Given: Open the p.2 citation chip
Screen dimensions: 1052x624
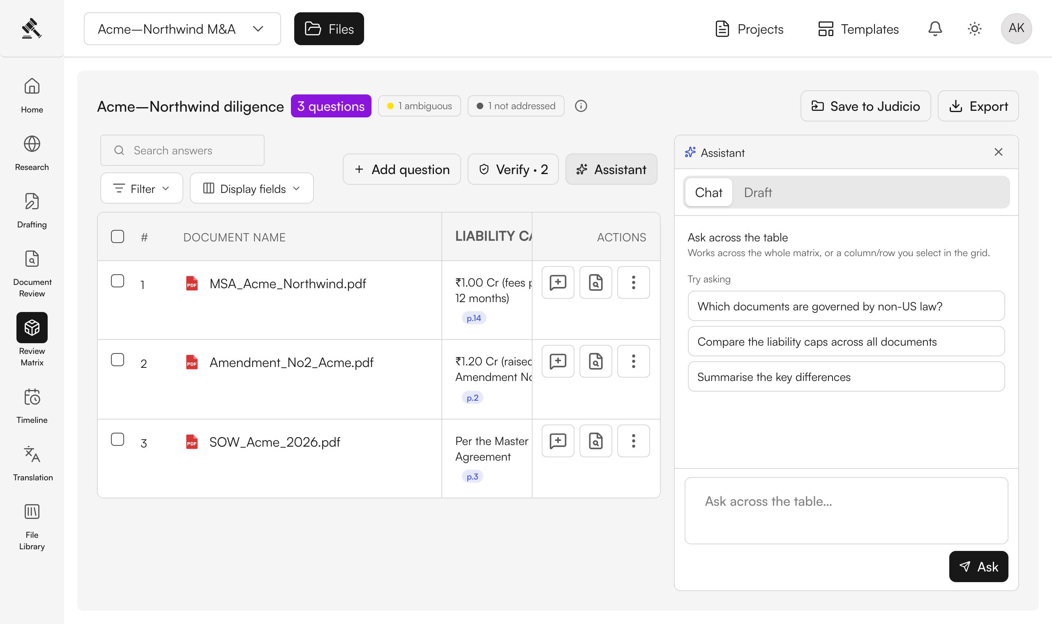Looking at the screenshot, I should (472, 398).
